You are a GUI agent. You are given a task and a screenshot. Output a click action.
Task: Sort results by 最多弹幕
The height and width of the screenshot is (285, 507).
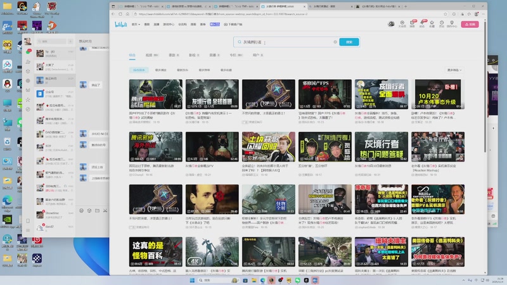(x=204, y=70)
